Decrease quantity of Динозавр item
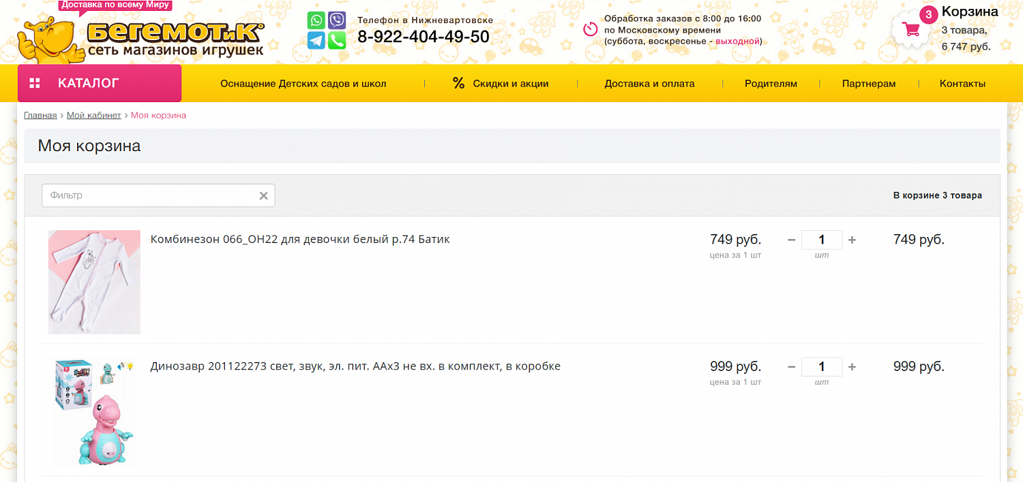This screenshot has width=1023, height=482. [x=791, y=367]
